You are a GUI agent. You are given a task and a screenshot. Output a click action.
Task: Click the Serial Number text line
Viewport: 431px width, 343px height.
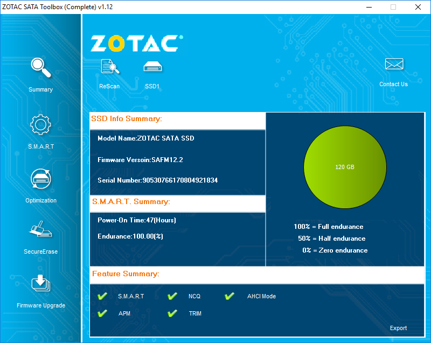pos(157,180)
